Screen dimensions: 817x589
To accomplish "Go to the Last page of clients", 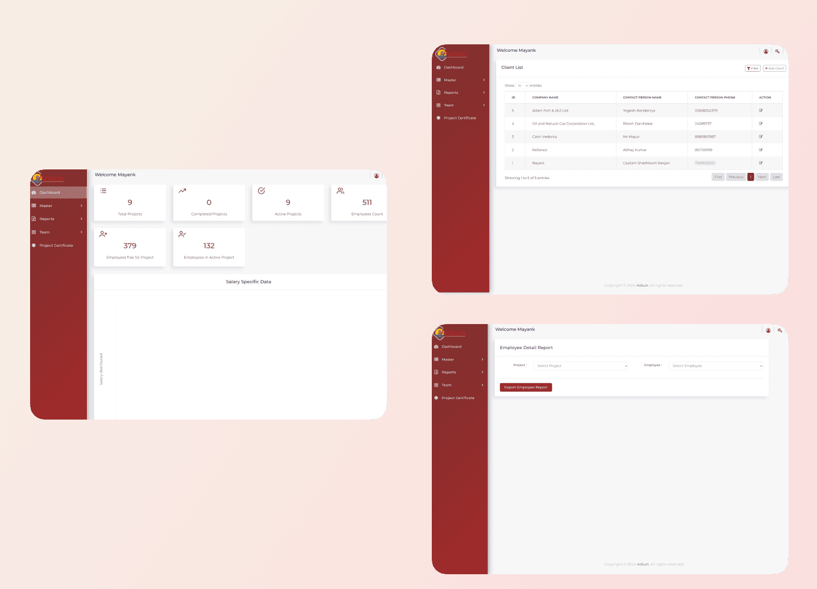I will (777, 177).
